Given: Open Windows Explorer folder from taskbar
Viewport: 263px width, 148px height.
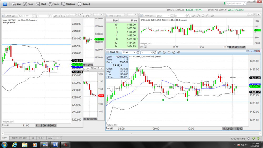Looking at the screenshot, I should (25, 145).
